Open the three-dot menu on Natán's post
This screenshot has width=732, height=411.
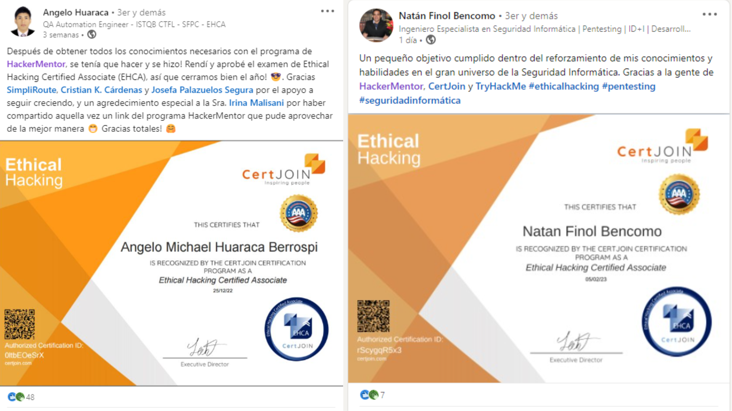tap(710, 14)
